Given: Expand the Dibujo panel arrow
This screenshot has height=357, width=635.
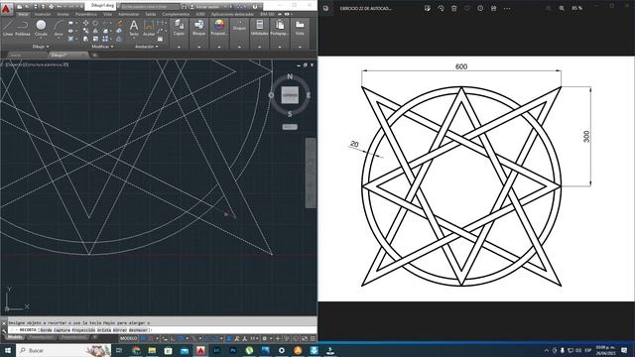Looking at the screenshot, I should point(48,47).
